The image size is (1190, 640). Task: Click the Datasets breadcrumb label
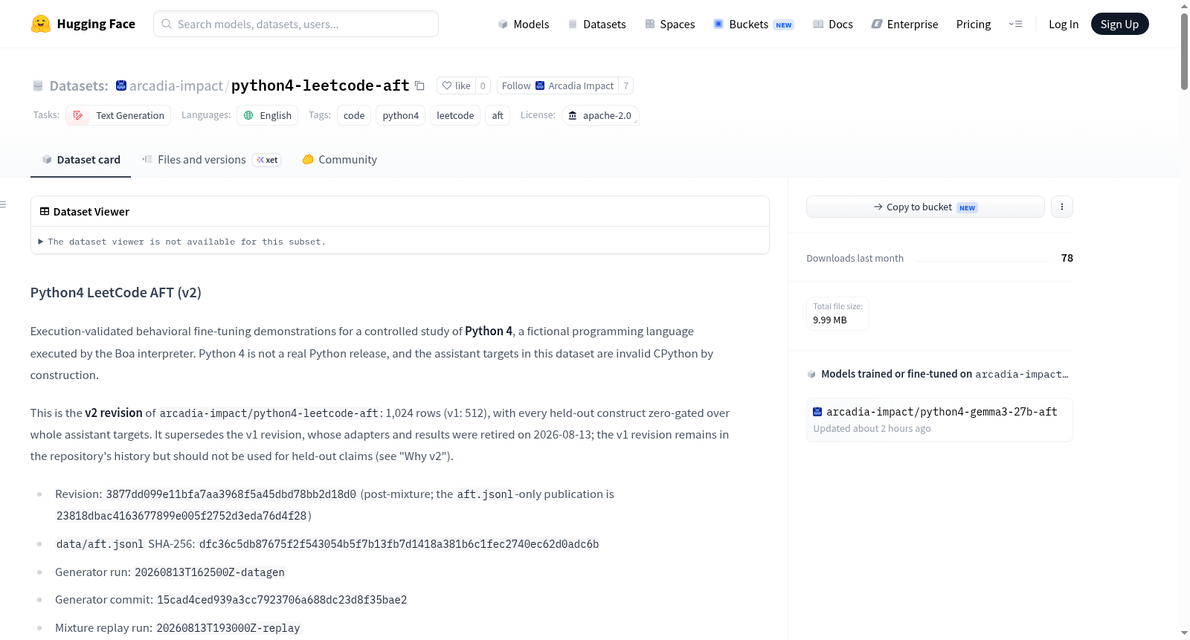click(x=79, y=86)
